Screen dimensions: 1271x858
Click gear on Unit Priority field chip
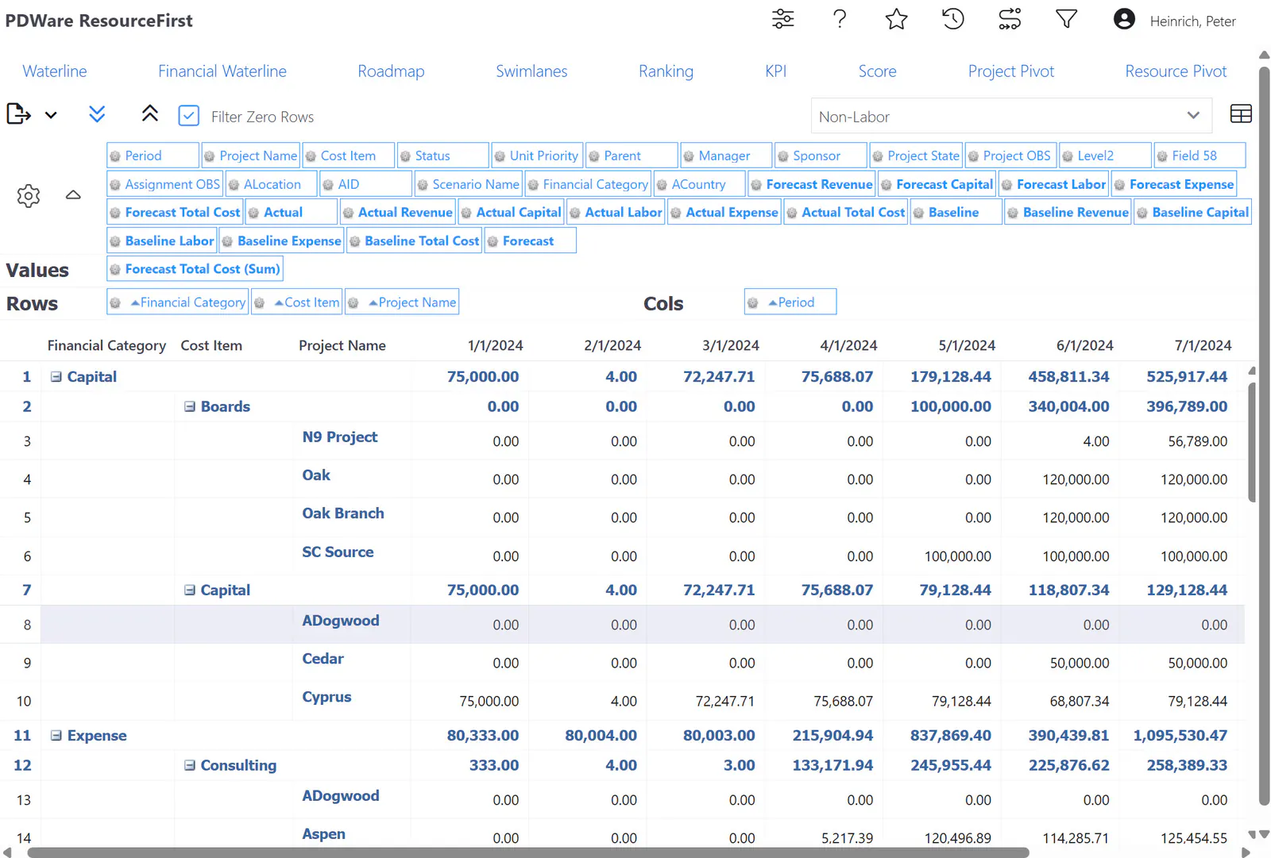(500, 156)
